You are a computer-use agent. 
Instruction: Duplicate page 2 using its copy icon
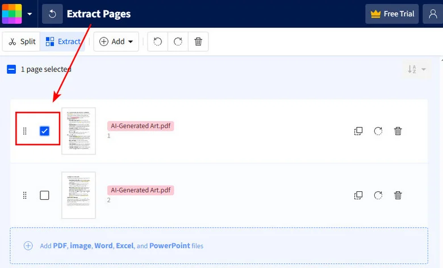pyautogui.click(x=358, y=195)
